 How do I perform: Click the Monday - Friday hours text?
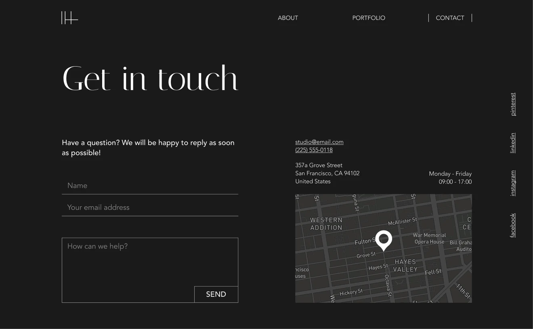450,174
